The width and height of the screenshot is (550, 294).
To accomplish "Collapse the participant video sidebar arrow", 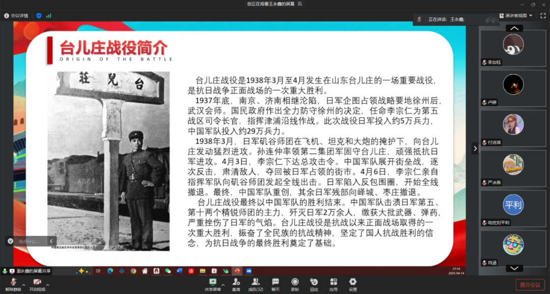I will point(475,149).
